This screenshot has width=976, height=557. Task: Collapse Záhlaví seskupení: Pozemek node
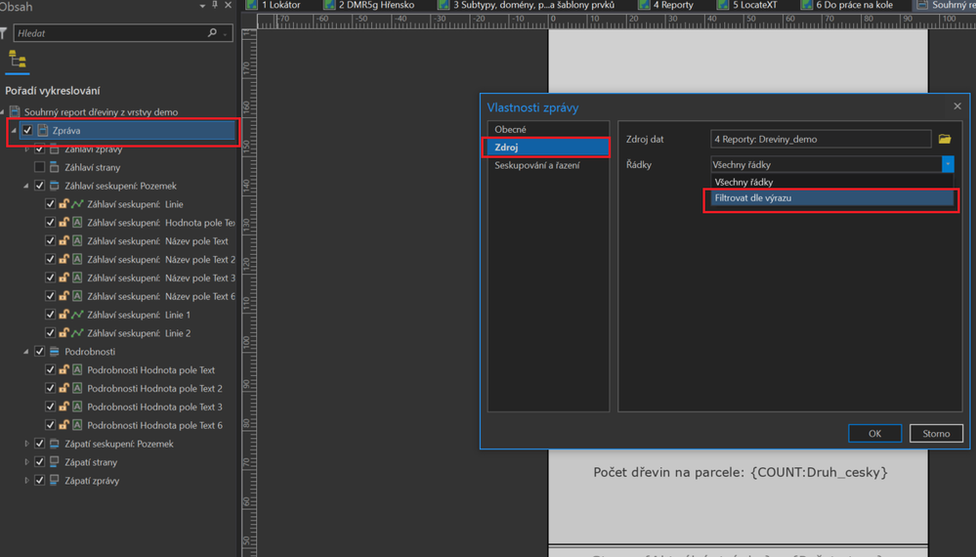(x=26, y=186)
